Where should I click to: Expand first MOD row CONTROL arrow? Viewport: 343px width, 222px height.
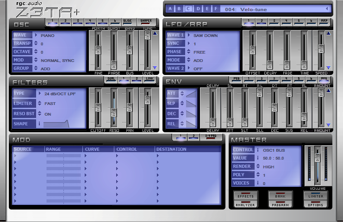coord(117,156)
